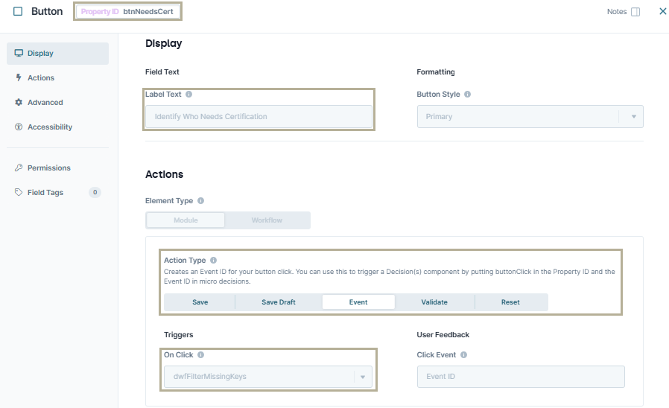Click the Actions lightning bolt icon

[19, 77]
